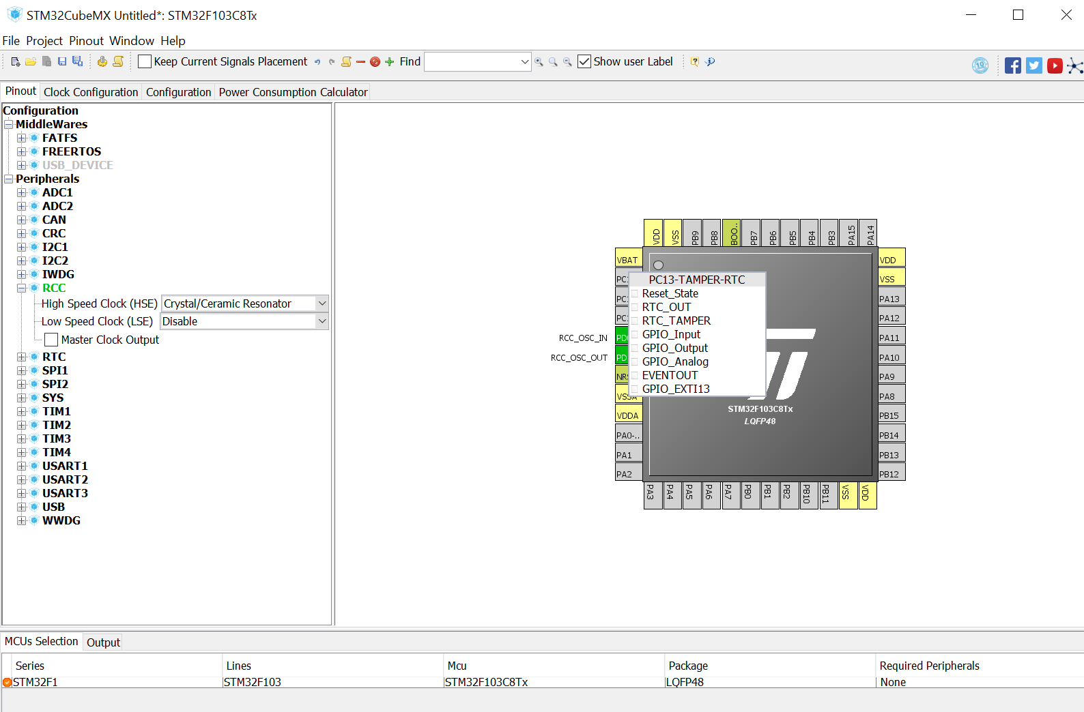Switch to the Output tab
This screenshot has width=1084, height=712.
pyautogui.click(x=103, y=642)
